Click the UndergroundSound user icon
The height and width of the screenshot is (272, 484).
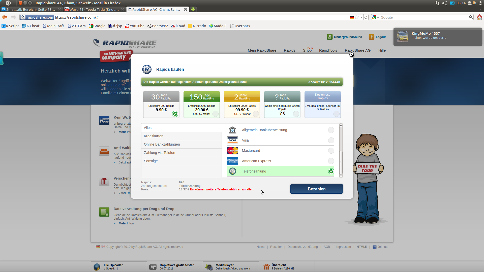pyautogui.click(x=330, y=37)
